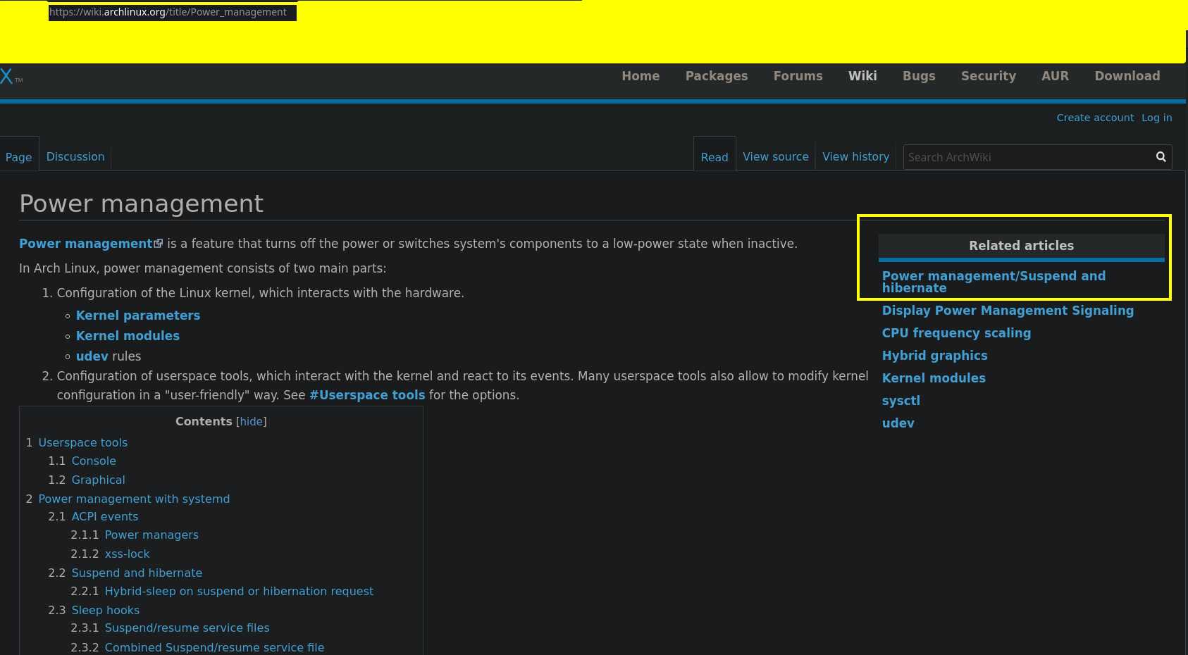
Task: Go to contents entry Power managers
Action: tap(151, 535)
